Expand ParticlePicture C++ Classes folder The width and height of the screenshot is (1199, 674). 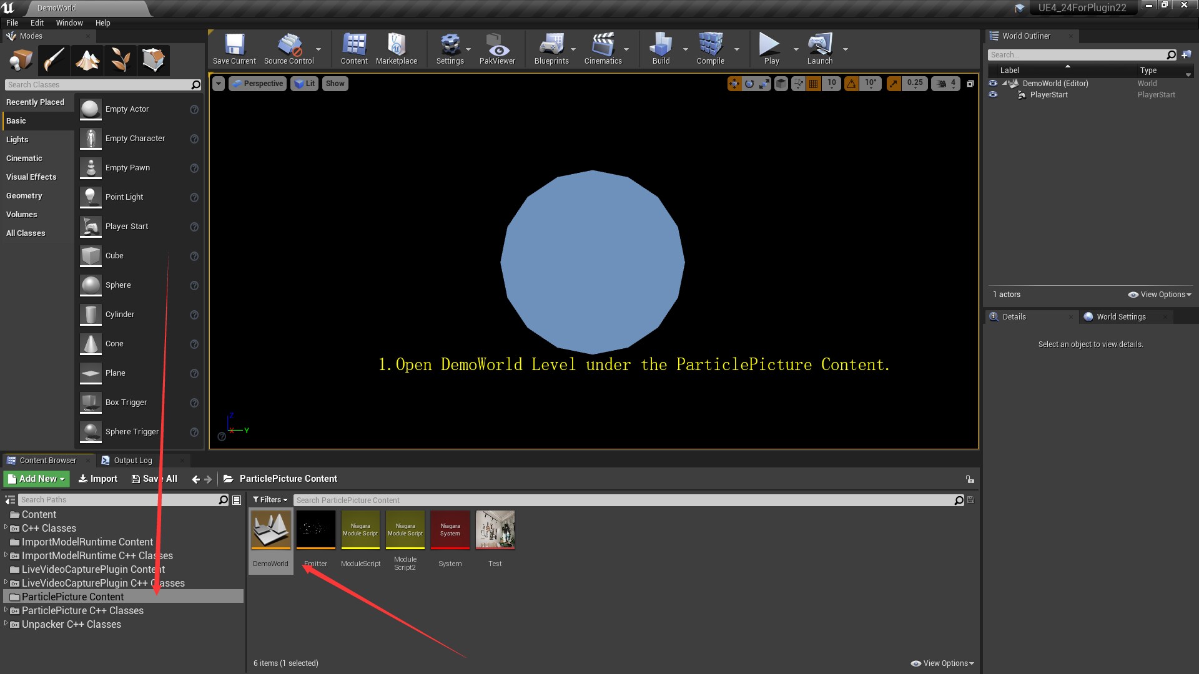coord(6,610)
